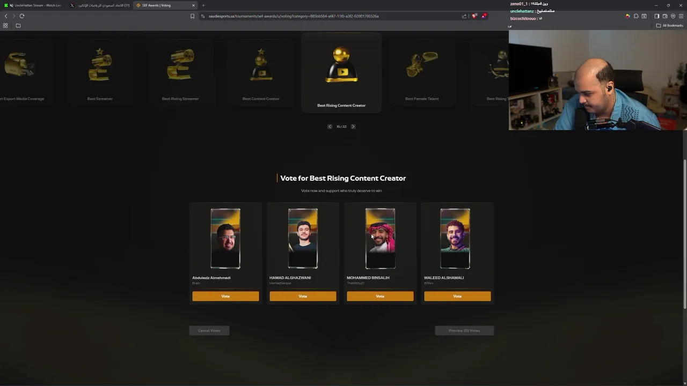
Task: Switch to the UncleHattan Stream tab
Action: pyautogui.click(x=33, y=5)
